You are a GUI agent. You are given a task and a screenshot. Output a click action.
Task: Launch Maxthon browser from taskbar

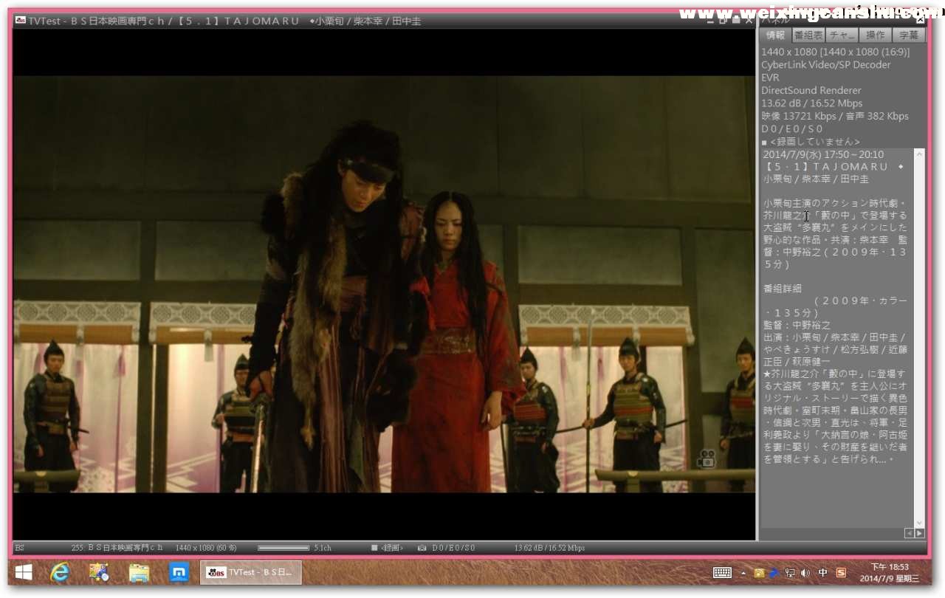click(179, 572)
